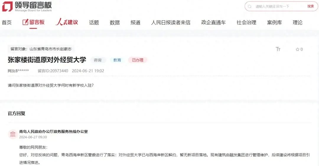The image size is (319, 166).
Task: Click the 领导留言板 site logo
Action: (x=27, y=6)
